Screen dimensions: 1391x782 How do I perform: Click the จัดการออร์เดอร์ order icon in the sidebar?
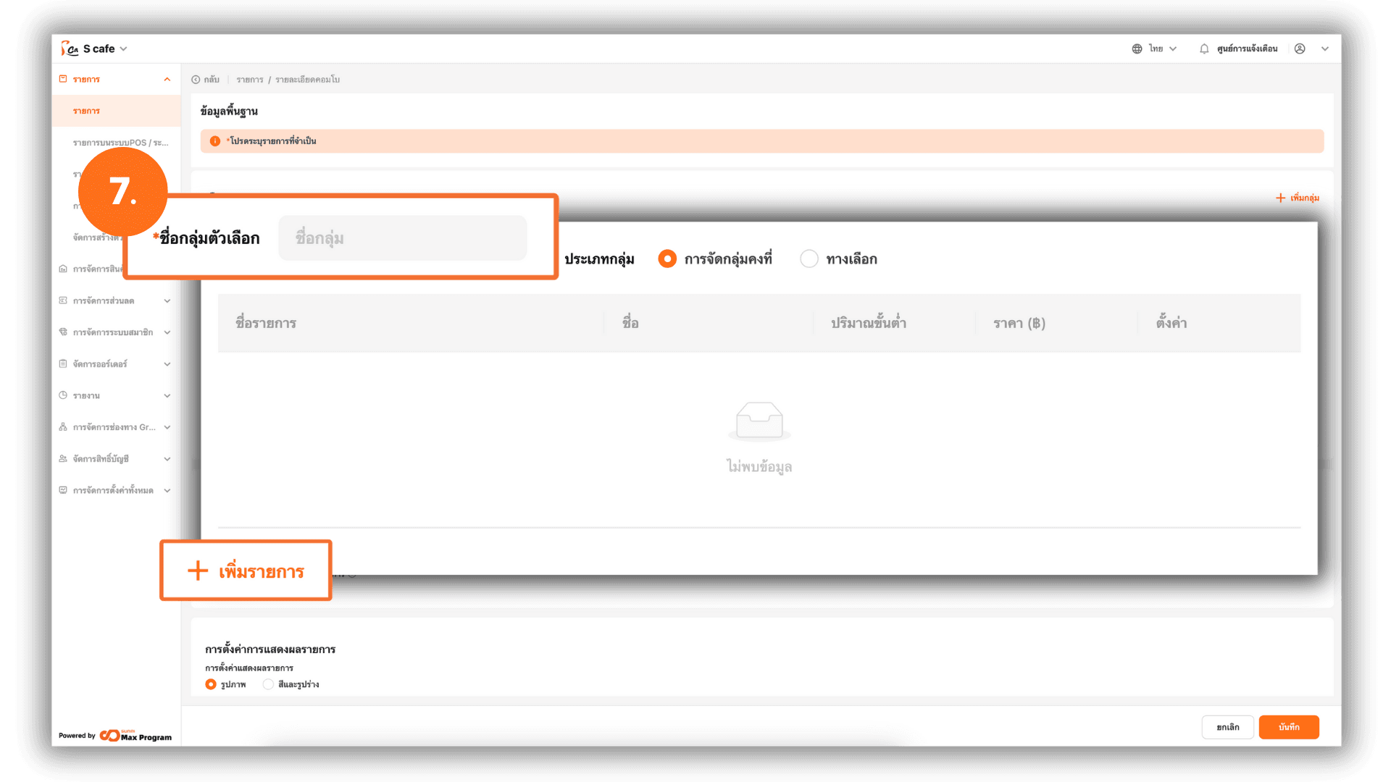(63, 363)
